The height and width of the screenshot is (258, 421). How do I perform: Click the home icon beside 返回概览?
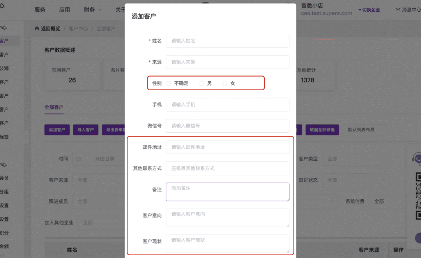point(37,28)
